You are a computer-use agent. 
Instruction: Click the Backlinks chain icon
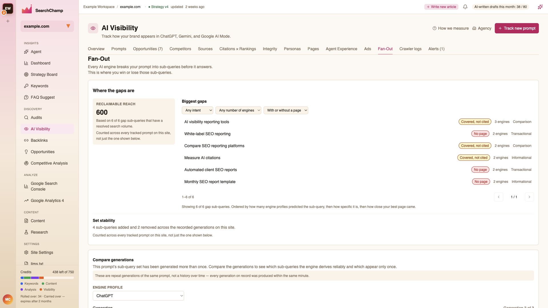pyautogui.click(x=26, y=140)
